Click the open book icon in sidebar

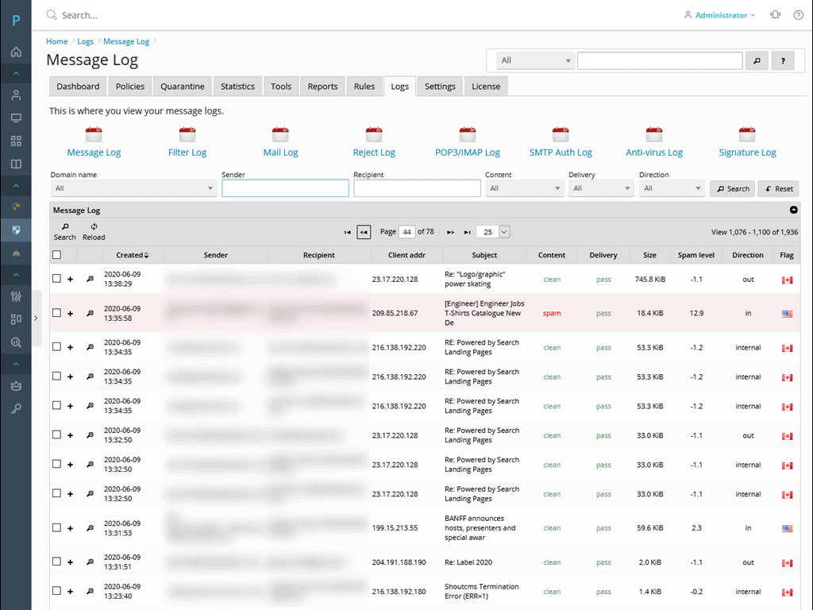(16, 164)
